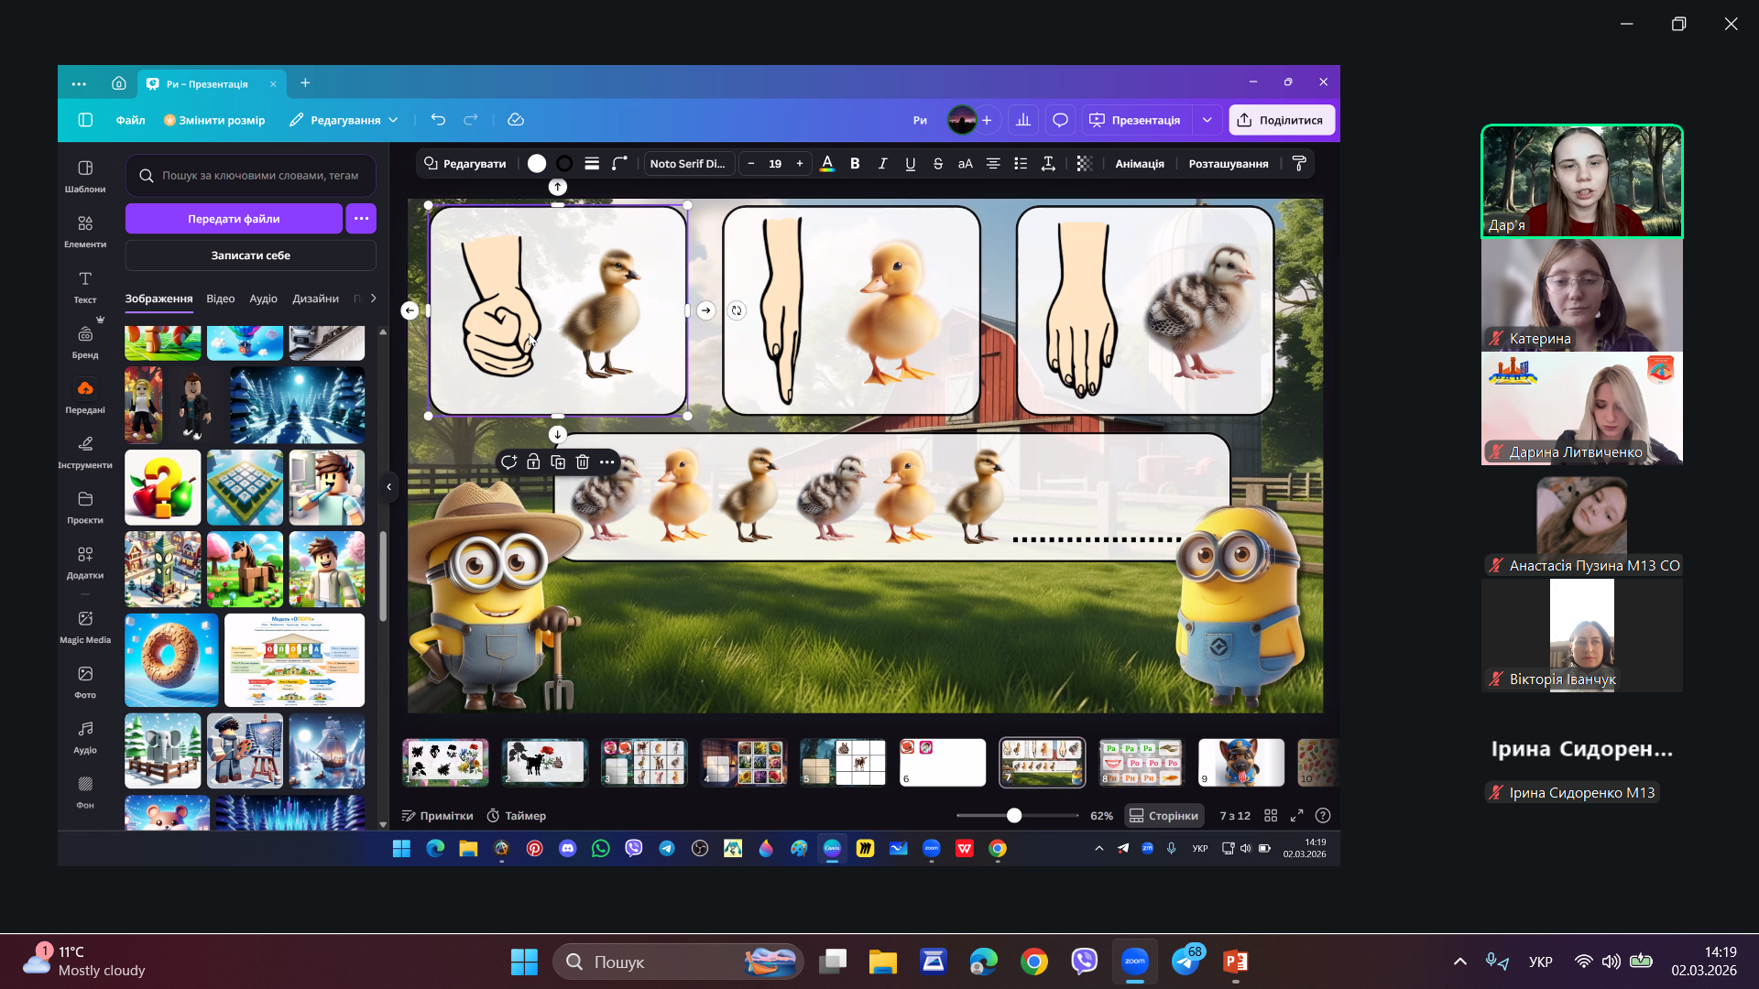Open the Noto Serif font dropdown

point(688,164)
